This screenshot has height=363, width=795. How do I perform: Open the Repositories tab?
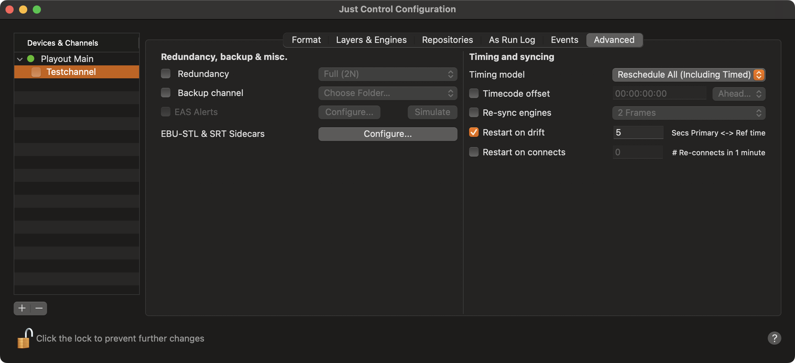(x=447, y=40)
